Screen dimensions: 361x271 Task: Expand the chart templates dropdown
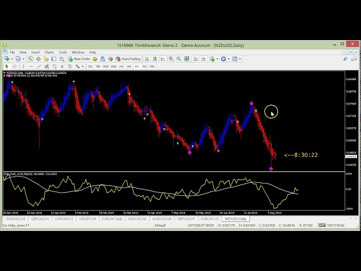click(x=240, y=59)
